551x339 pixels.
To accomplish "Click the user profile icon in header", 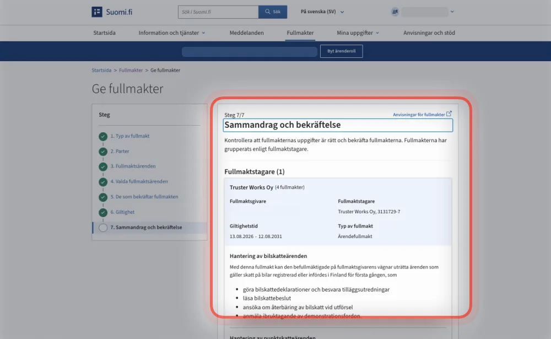I will coord(395,12).
